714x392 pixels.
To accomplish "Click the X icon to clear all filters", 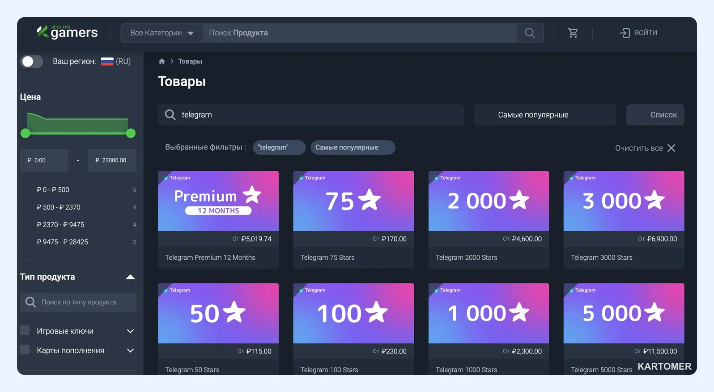I will (671, 148).
